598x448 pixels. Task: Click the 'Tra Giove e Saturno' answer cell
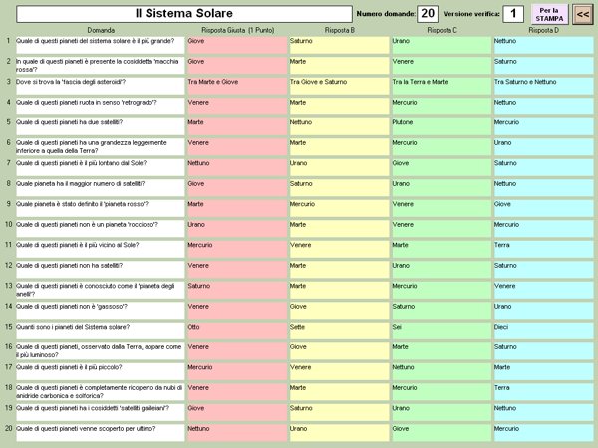tap(339, 86)
